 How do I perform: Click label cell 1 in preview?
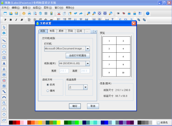(110, 41)
